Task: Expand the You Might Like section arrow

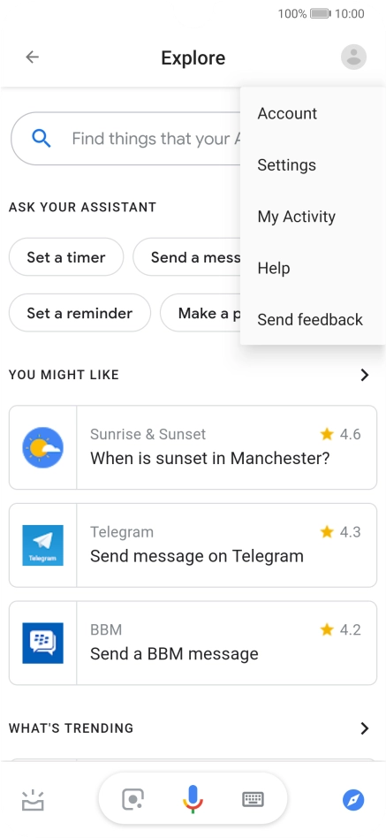Action: (365, 375)
